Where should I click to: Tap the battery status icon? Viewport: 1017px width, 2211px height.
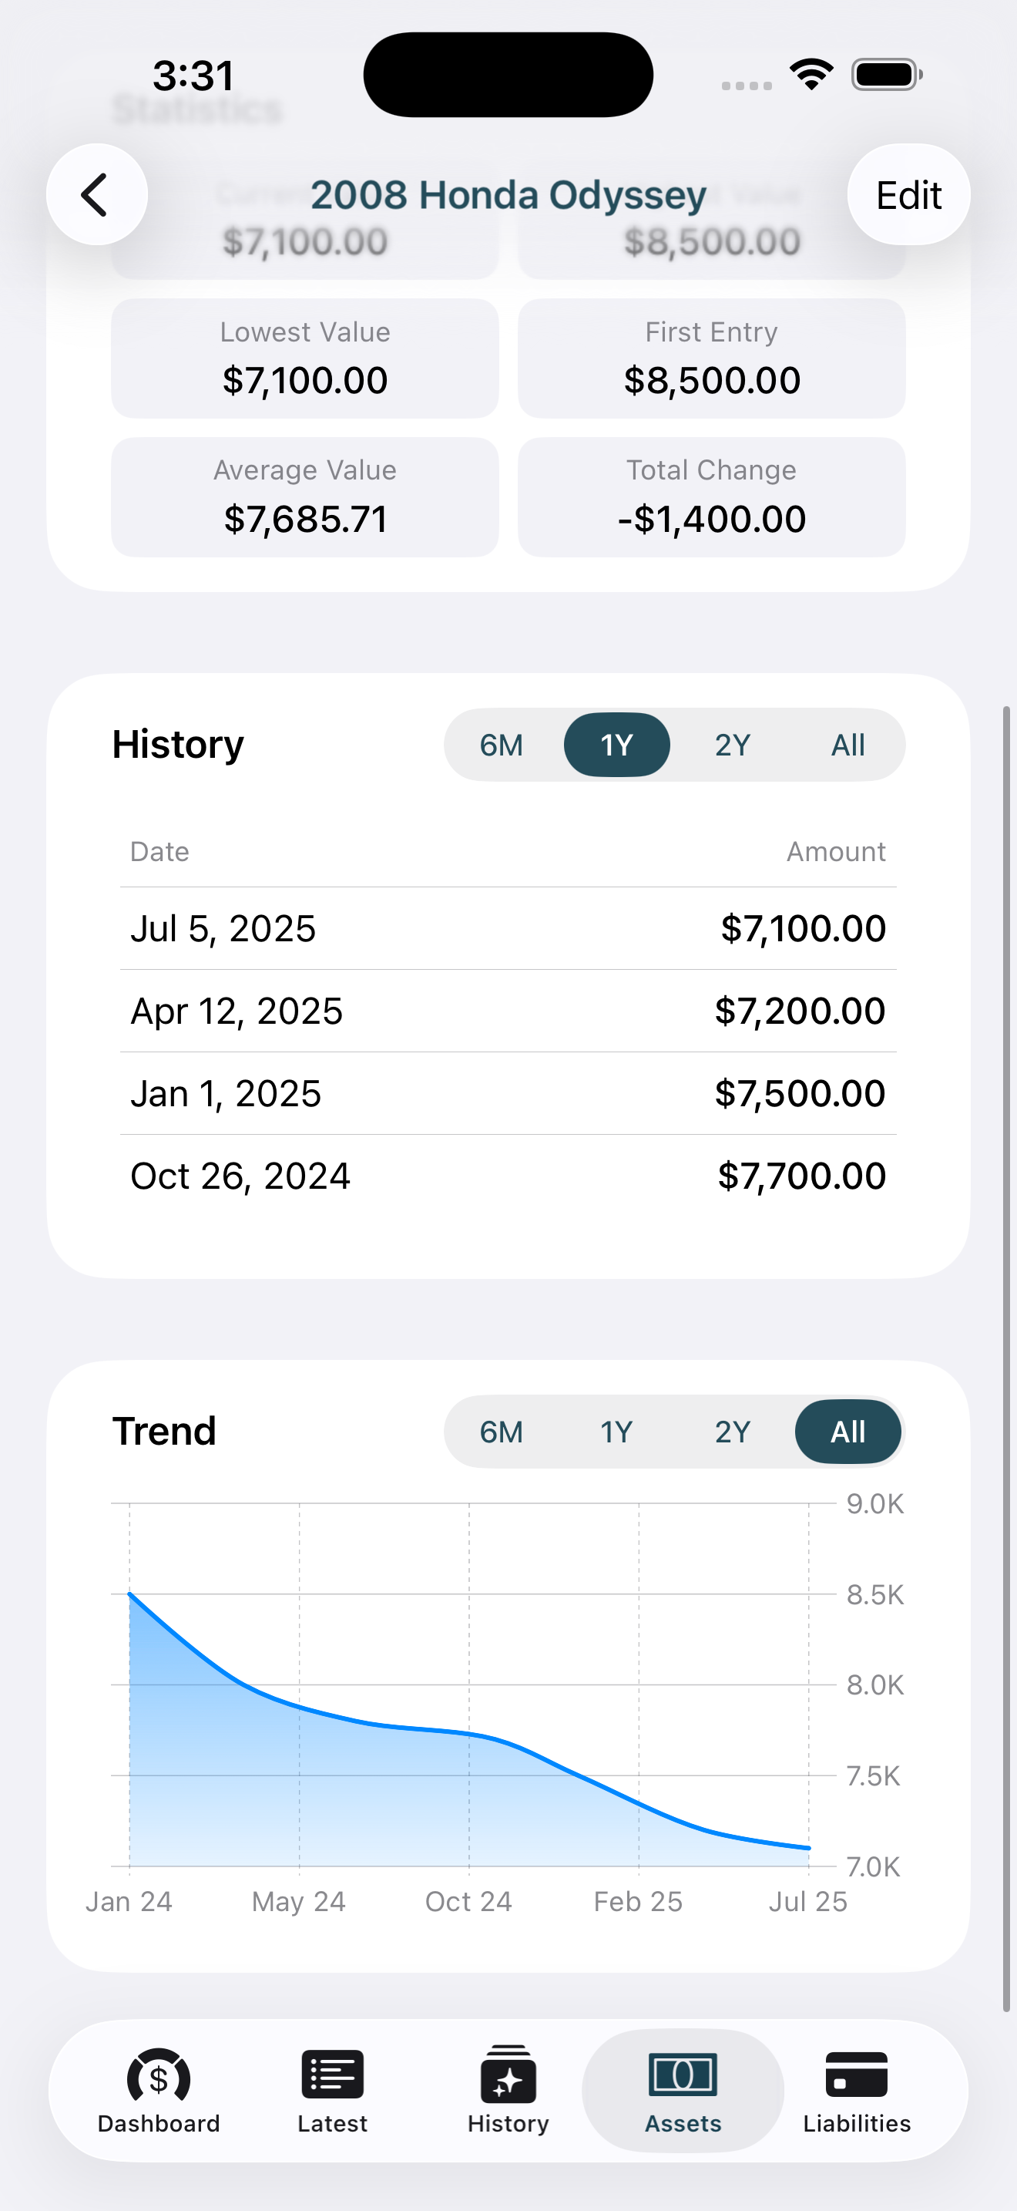[886, 75]
